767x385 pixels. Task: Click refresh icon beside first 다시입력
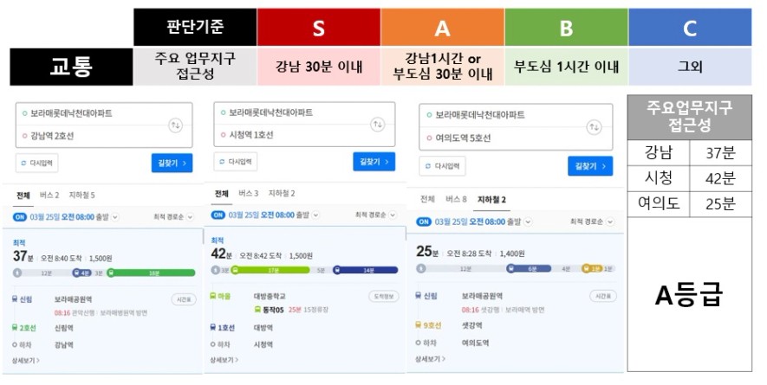point(23,164)
